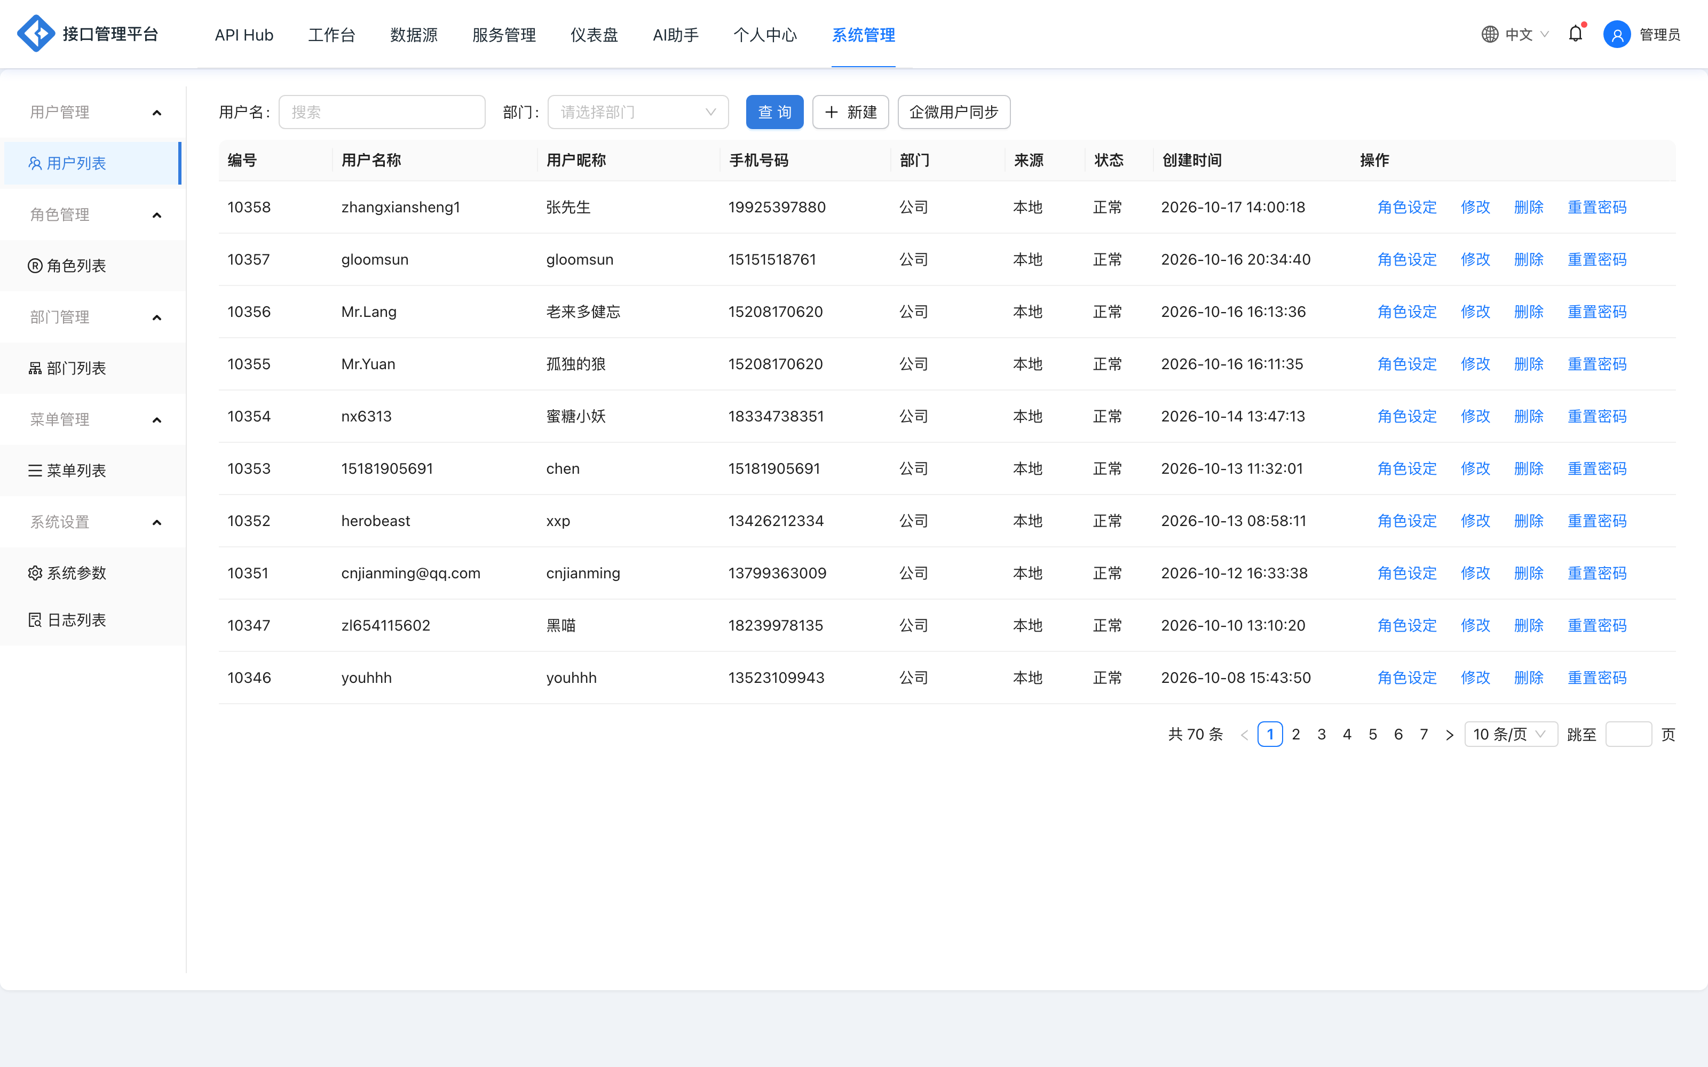The width and height of the screenshot is (1708, 1067).
Task: Click the 管理员 user avatar icon
Action: tap(1617, 34)
